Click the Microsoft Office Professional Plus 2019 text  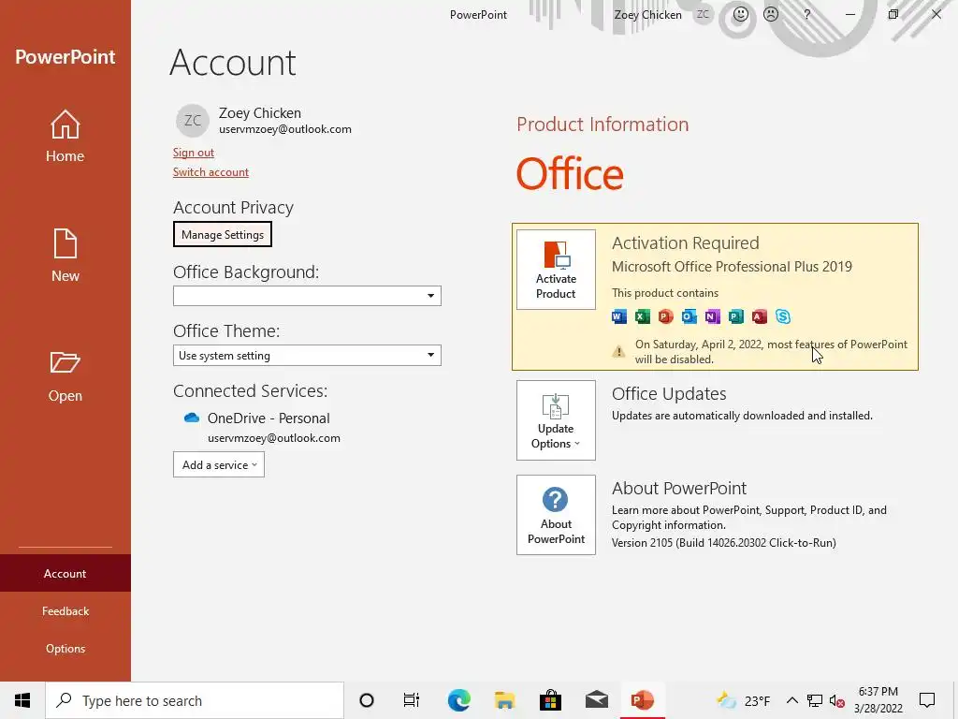[732, 267]
